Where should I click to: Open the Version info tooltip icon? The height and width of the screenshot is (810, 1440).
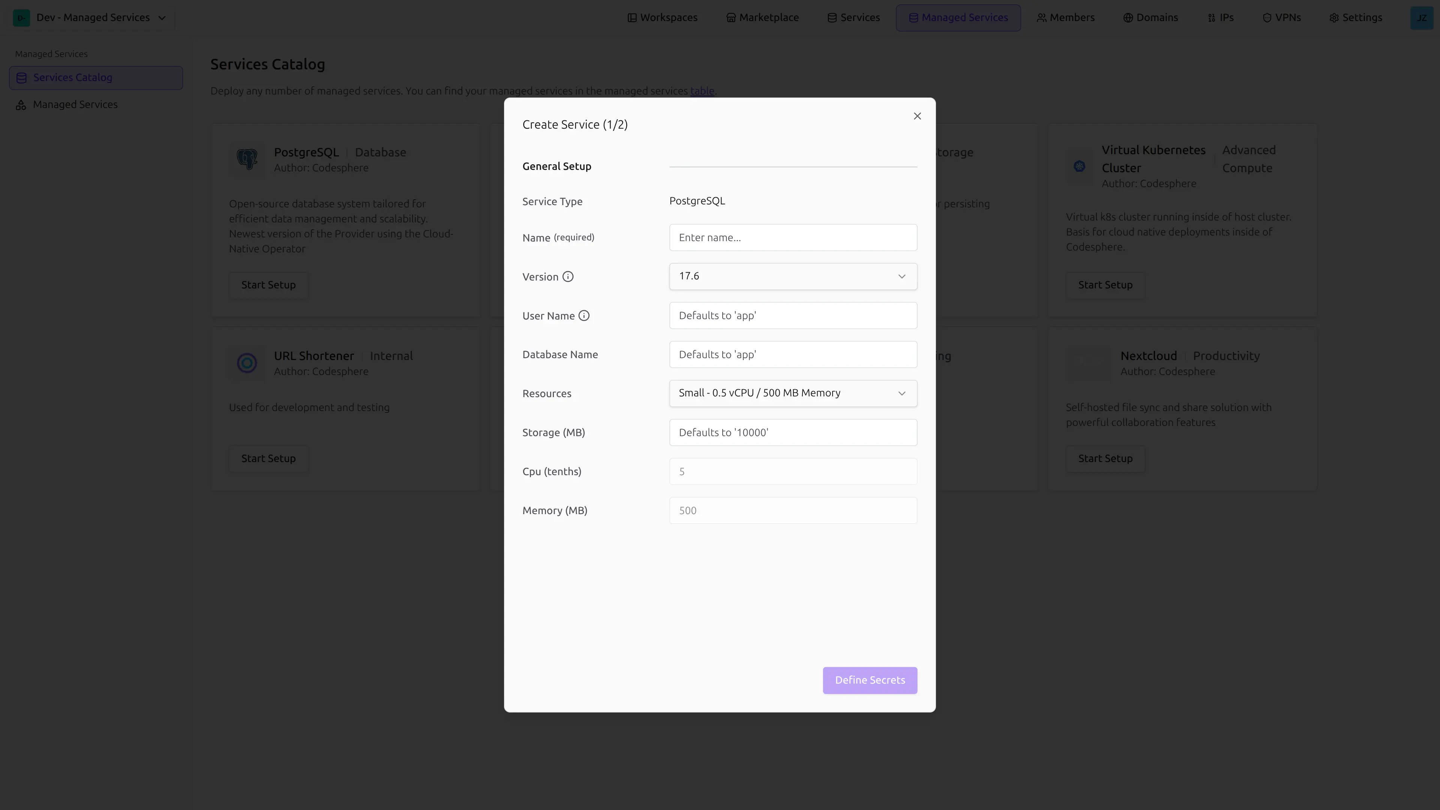click(568, 276)
